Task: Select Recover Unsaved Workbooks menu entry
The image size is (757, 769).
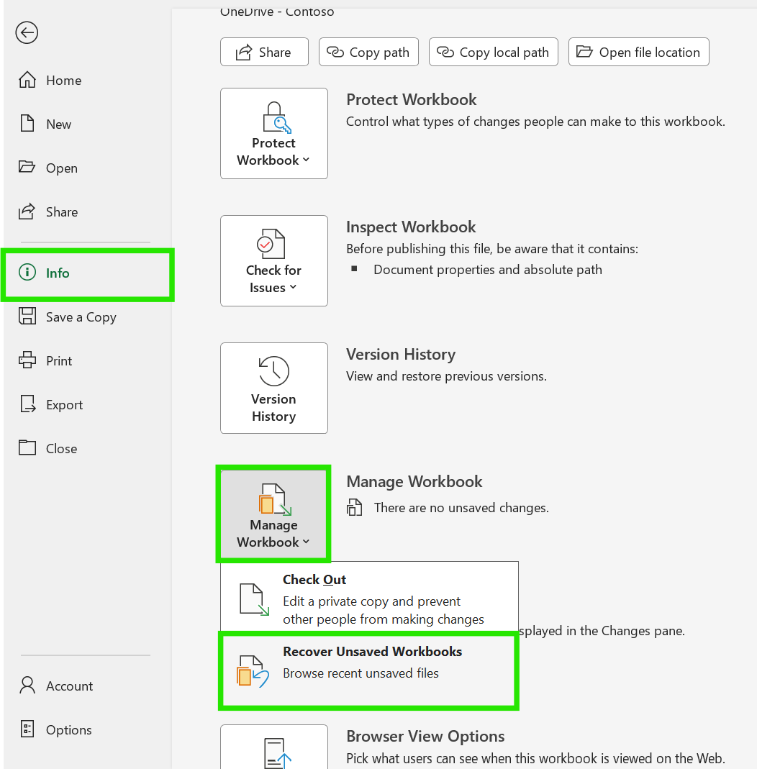Action: [x=369, y=671]
